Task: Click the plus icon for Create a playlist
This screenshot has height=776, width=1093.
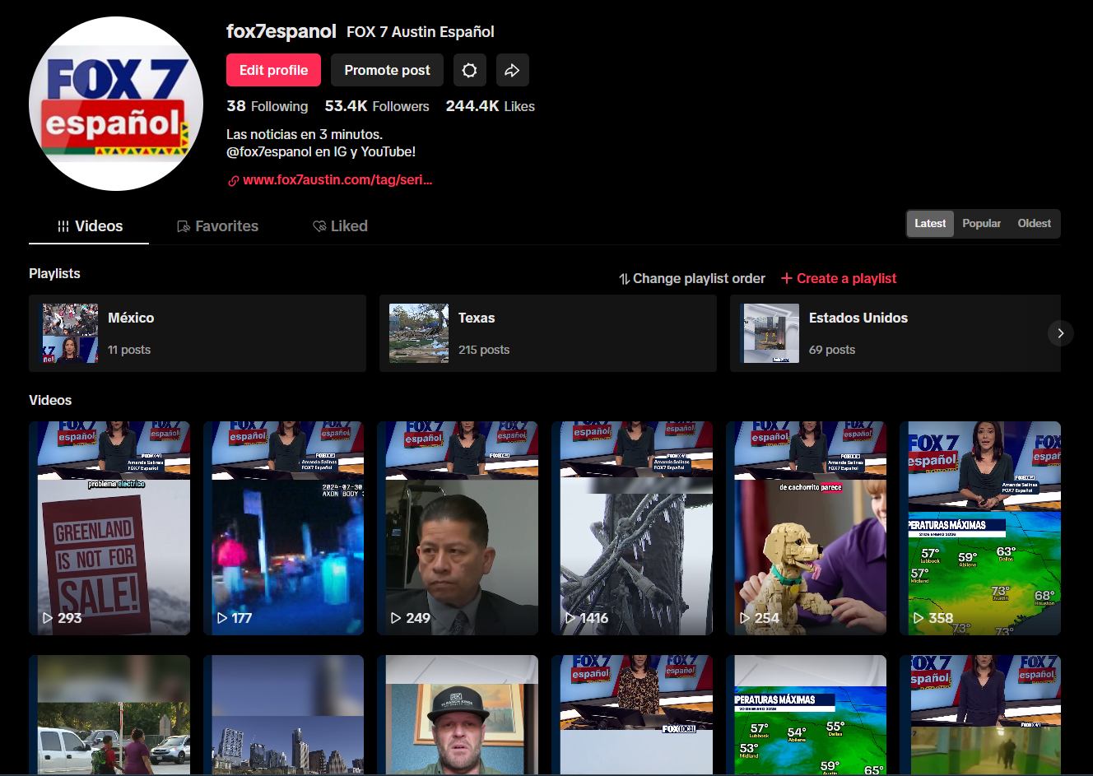Action: pos(787,278)
